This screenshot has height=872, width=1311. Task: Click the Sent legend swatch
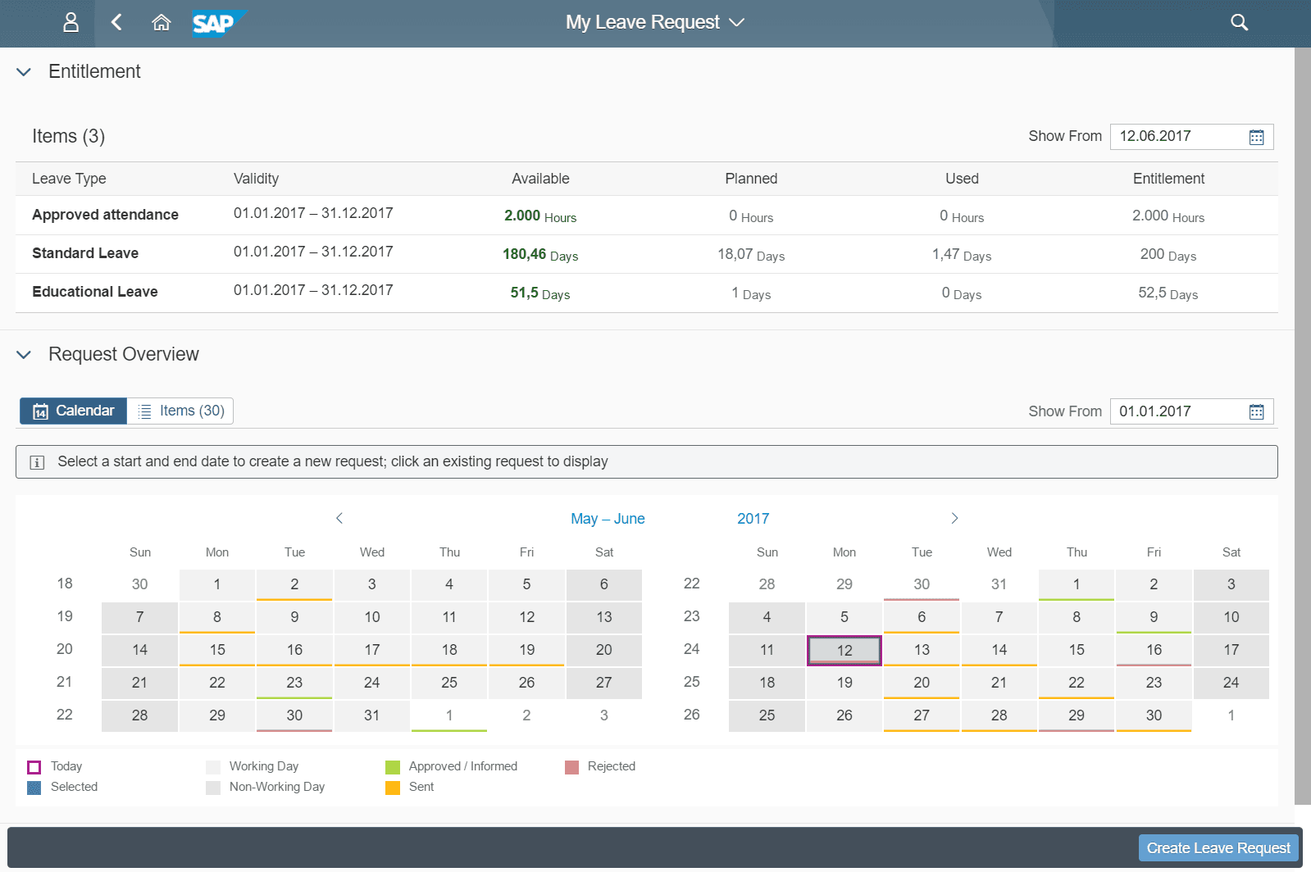coord(393,788)
